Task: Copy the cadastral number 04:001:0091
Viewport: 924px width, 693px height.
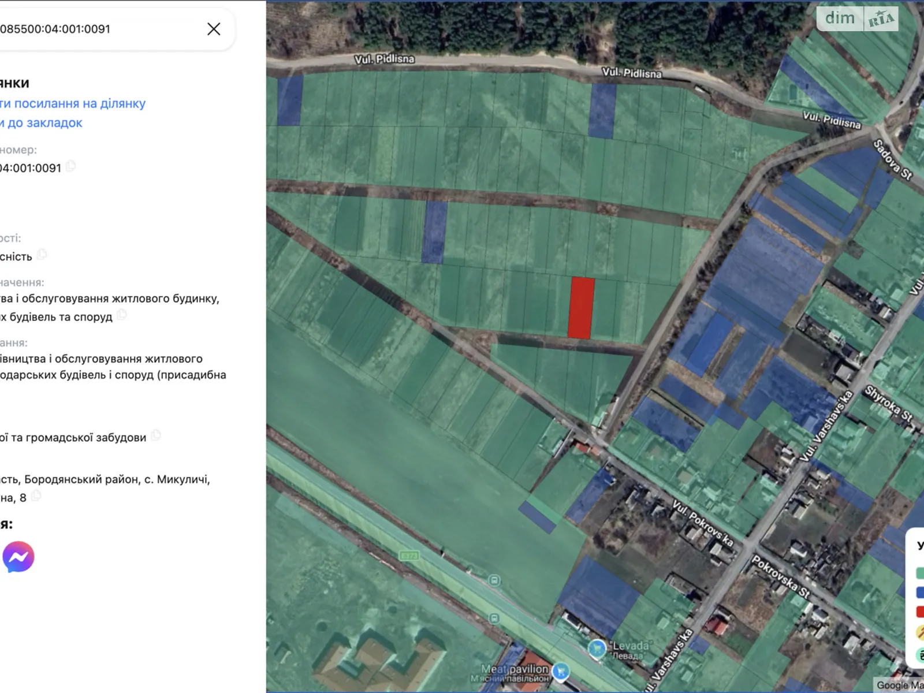Action: (71, 167)
